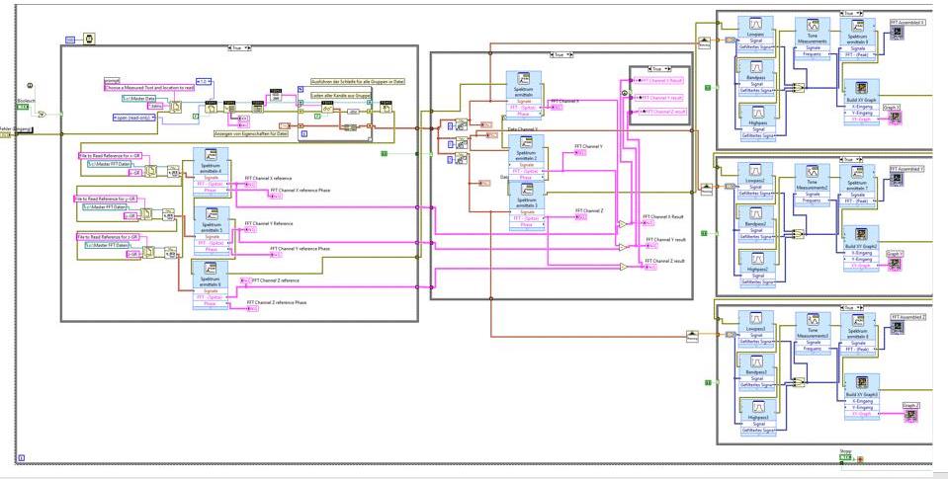948x479 pixels.
Task: Click the FFT Channel Y label
Action: 589,146
